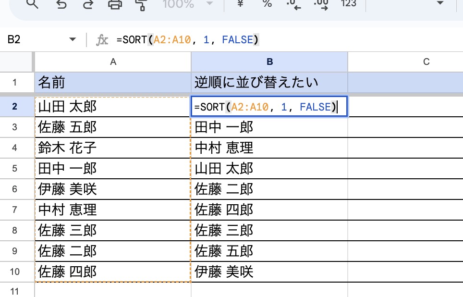Open the 123 number format menu
Image resolution: width=463 pixels, height=297 pixels.
[x=348, y=4]
